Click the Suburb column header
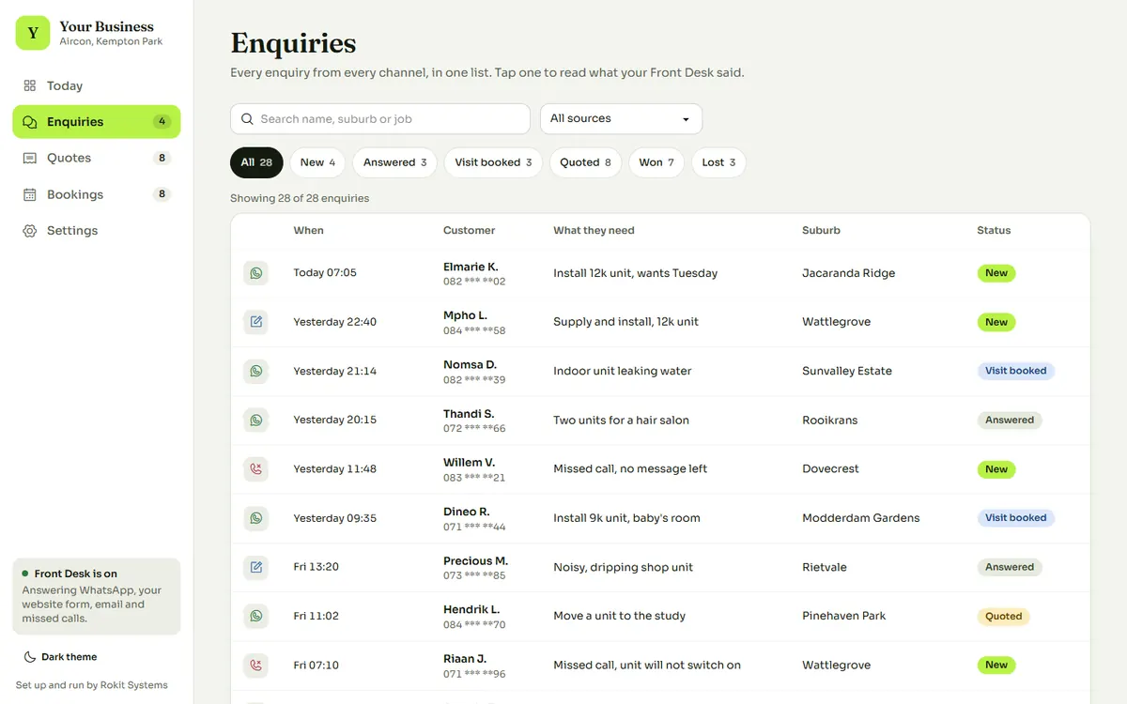 point(821,230)
